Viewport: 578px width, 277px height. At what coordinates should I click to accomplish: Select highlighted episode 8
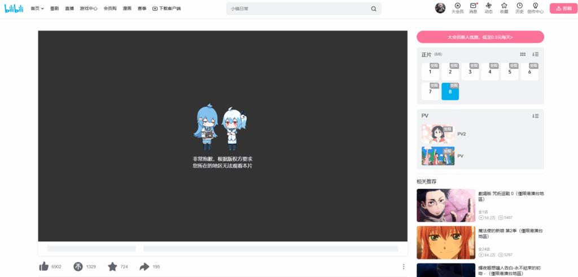coord(450,91)
